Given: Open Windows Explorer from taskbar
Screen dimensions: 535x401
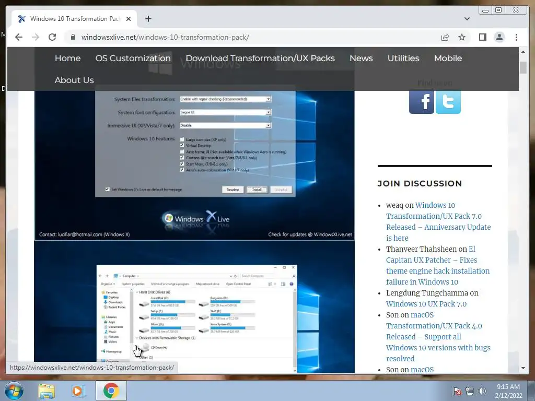Looking at the screenshot, I should (x=46, y=391).
